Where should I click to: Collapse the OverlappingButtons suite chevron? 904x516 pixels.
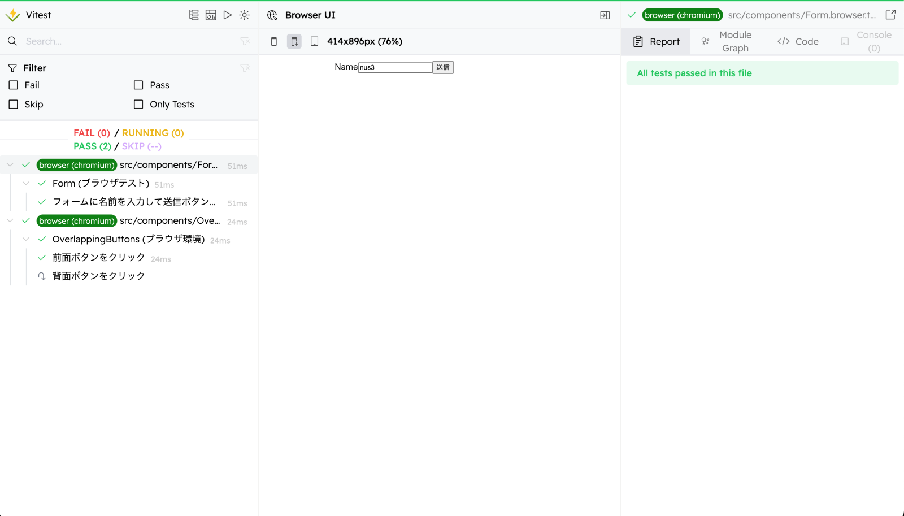point(26,240)
